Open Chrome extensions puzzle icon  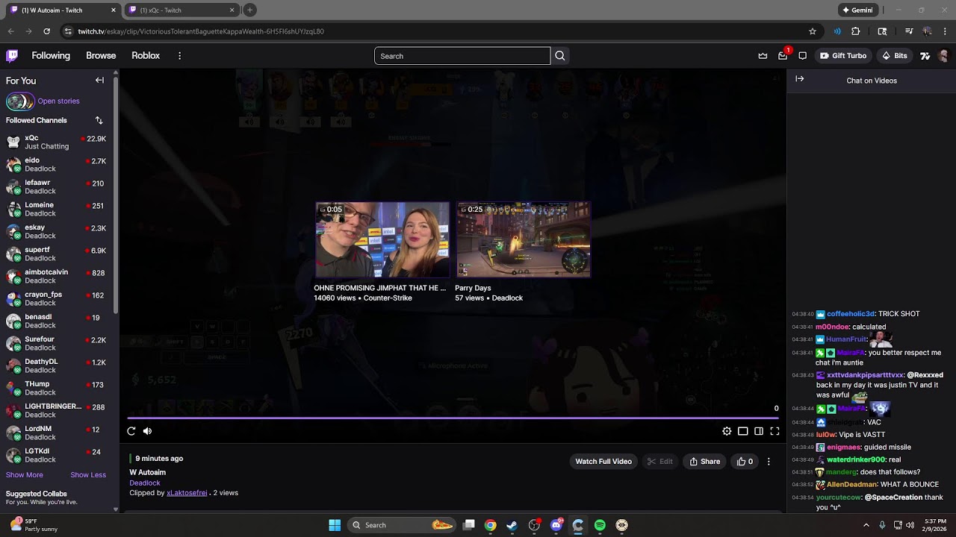[856, 31]
